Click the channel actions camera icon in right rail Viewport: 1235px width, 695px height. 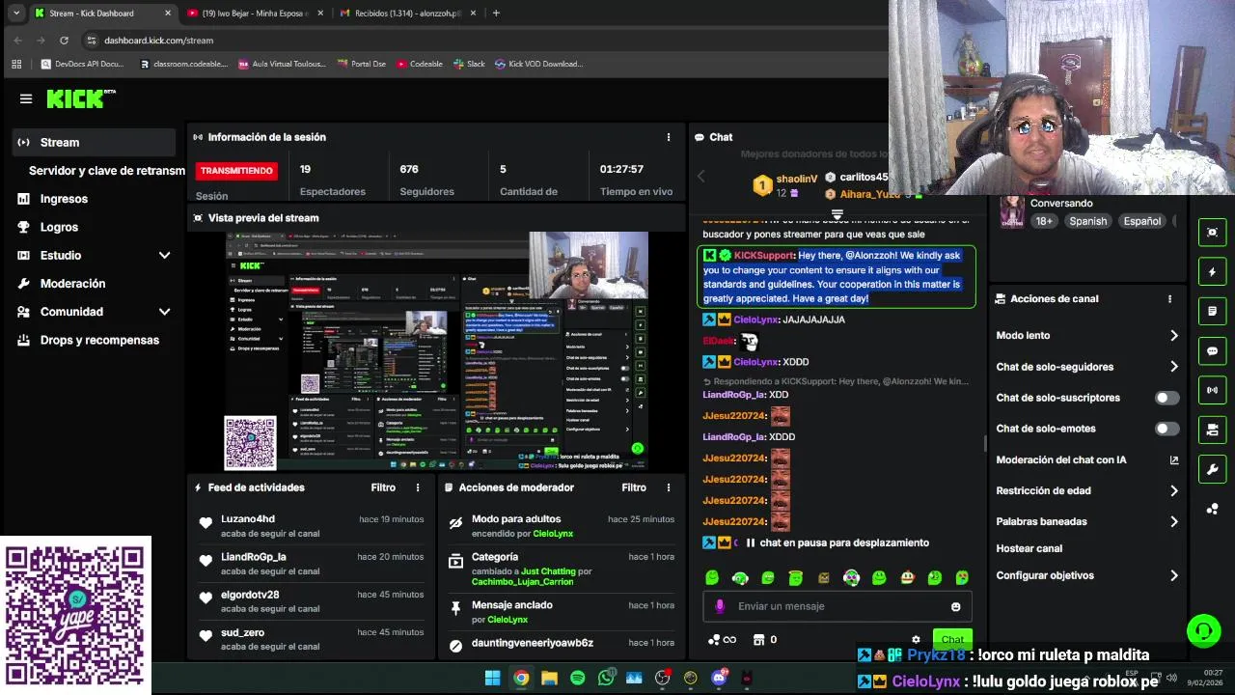[1213, 430]
